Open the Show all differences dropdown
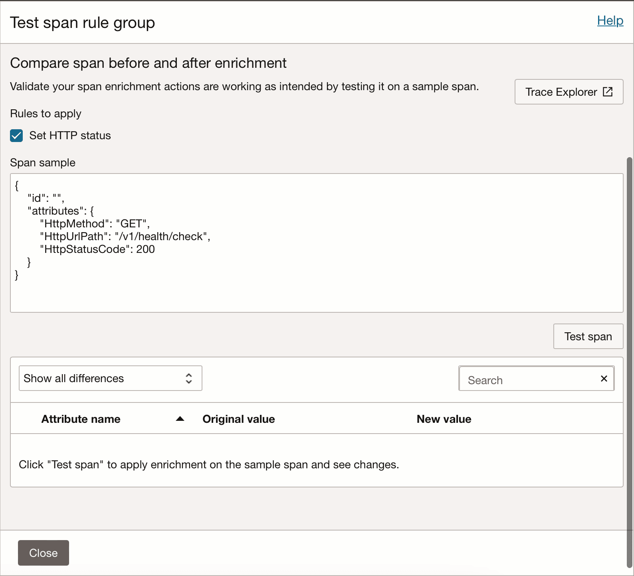 [x=110, y=378]
